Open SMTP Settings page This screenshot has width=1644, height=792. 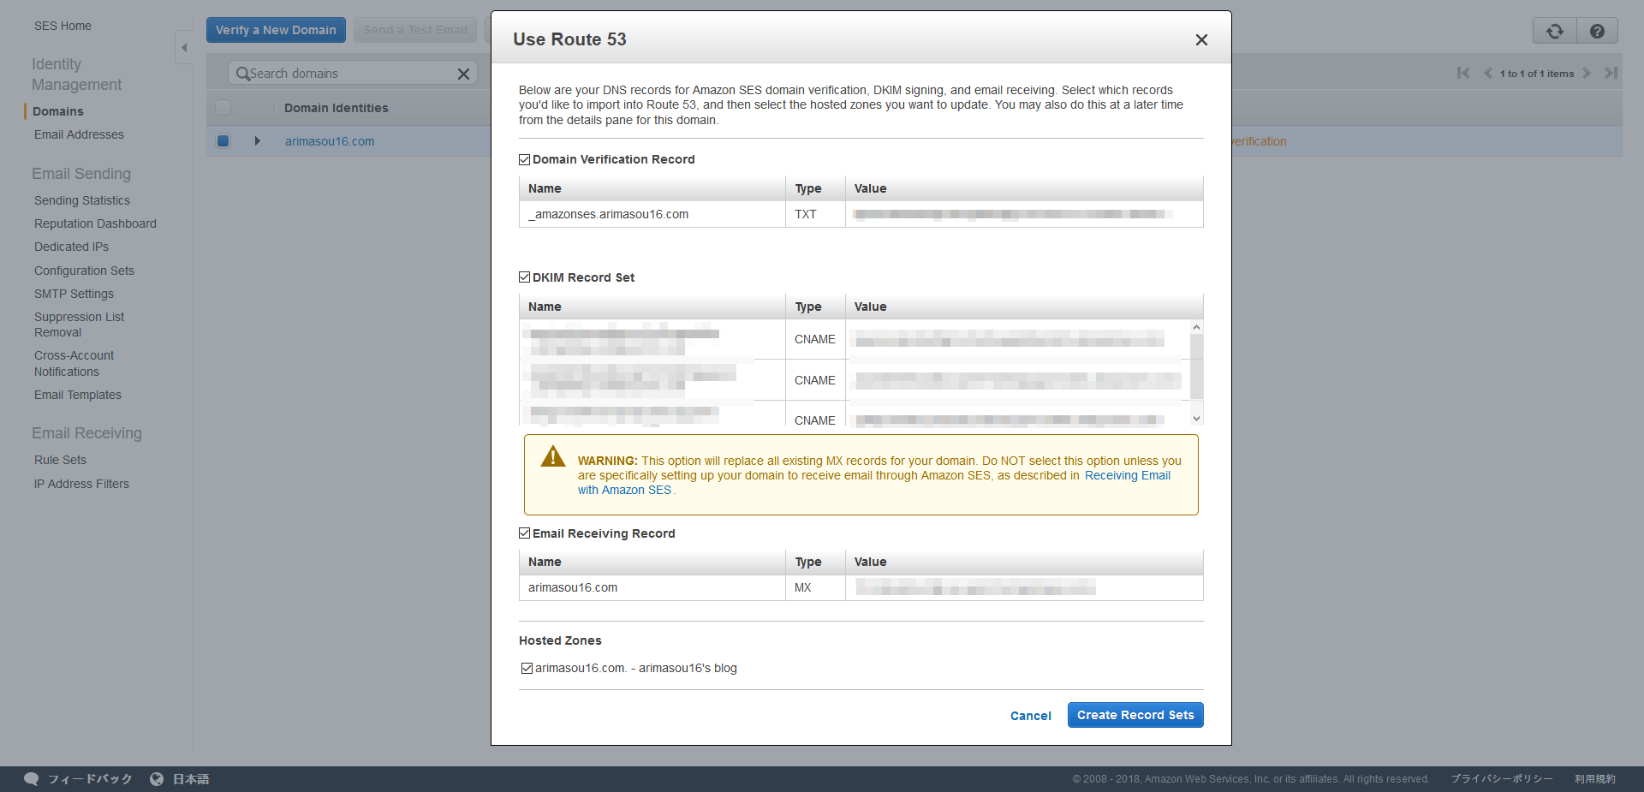click(74, 294)
